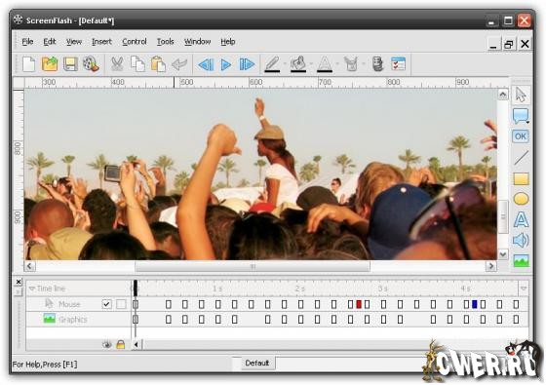This screenshot has height=385, width=546.
Task: Click the sound speaker tool icon
Action: (521, 240)
